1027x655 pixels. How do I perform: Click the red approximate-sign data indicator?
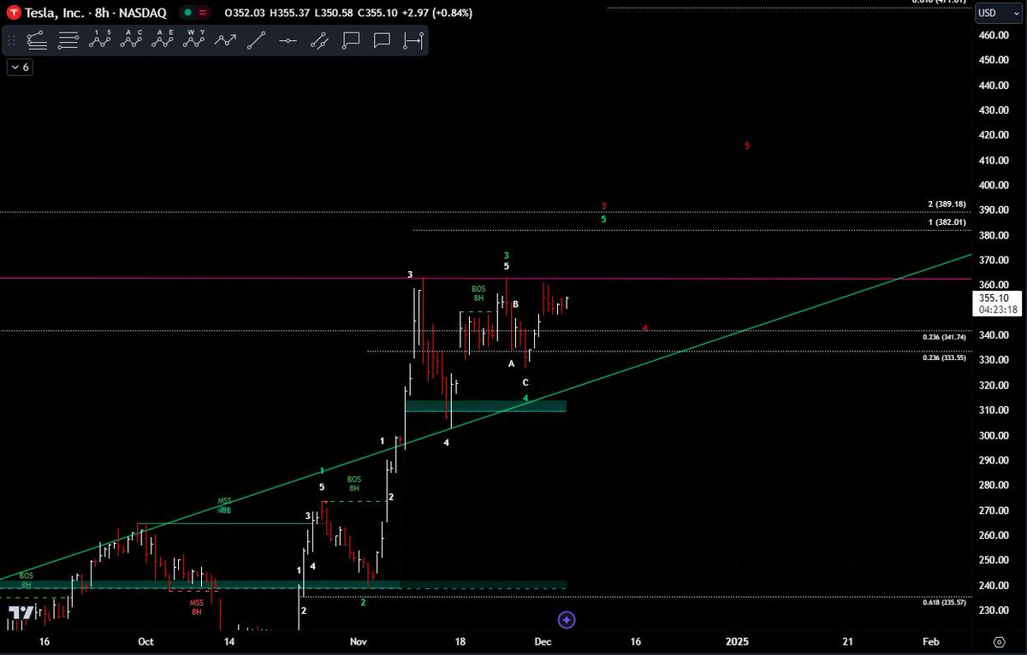(203, 13)
